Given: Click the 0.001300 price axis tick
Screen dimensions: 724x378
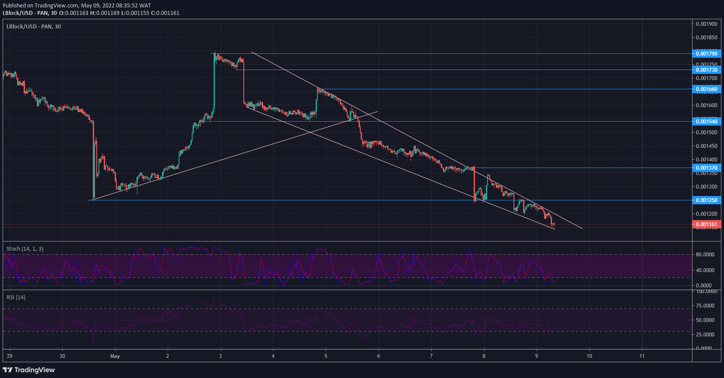Looking at the screenshot, I should 706,187.
